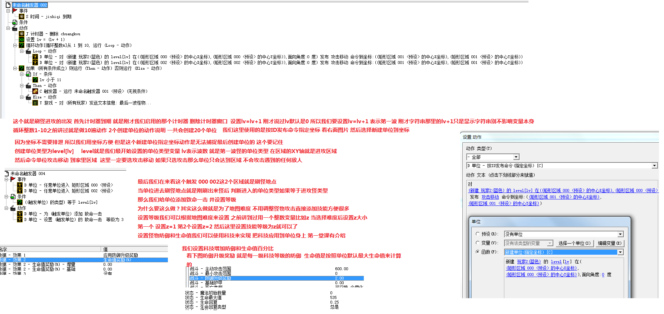Click the 编辑变量(E) button

609,243
